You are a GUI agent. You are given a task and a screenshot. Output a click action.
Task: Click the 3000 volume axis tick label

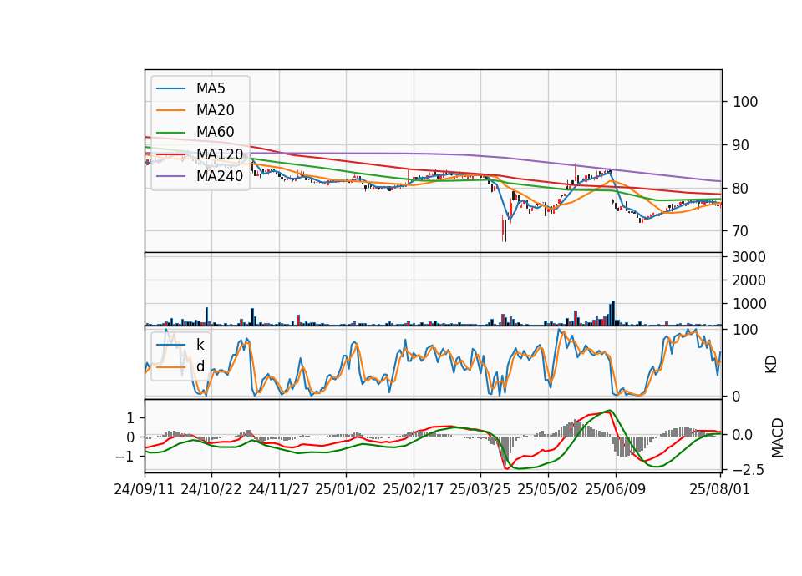[x=749, y=257]
